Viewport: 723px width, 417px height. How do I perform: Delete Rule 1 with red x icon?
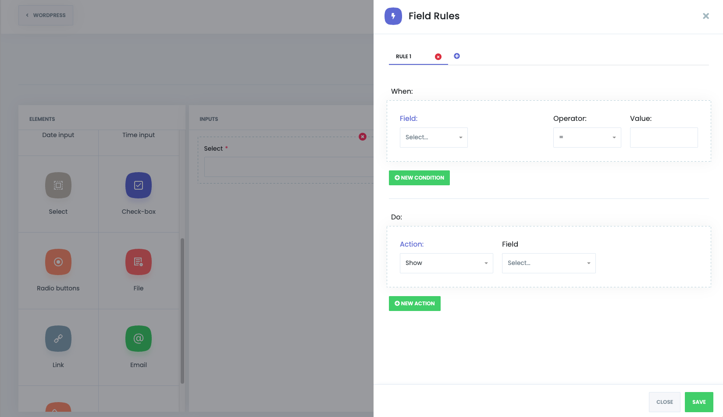[x=438, y=57]
